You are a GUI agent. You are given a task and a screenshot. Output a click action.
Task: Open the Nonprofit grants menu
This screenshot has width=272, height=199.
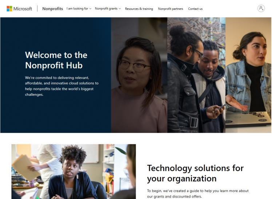click(108, 9)
